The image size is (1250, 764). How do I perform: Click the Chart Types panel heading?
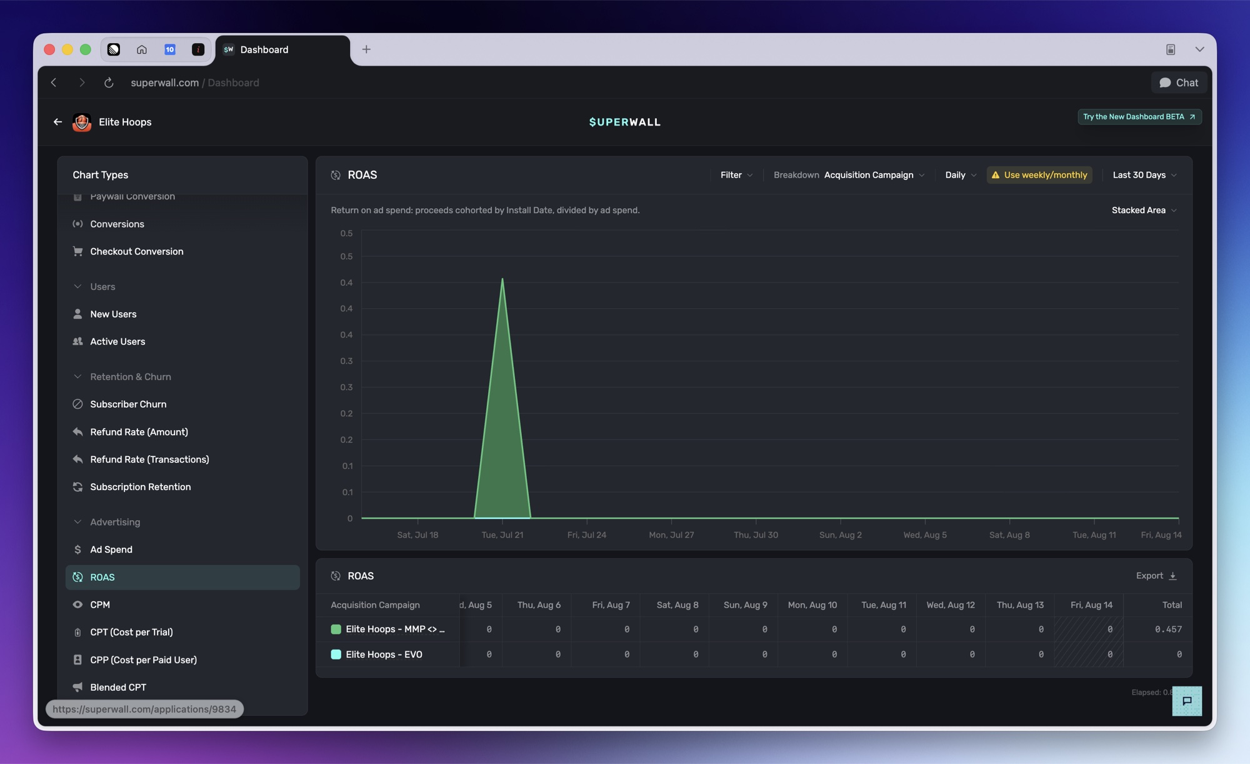tap(100, 175)
